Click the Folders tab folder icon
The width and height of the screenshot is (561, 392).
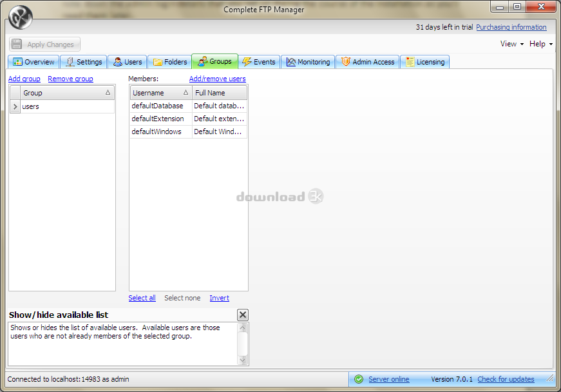pos(157,62)
